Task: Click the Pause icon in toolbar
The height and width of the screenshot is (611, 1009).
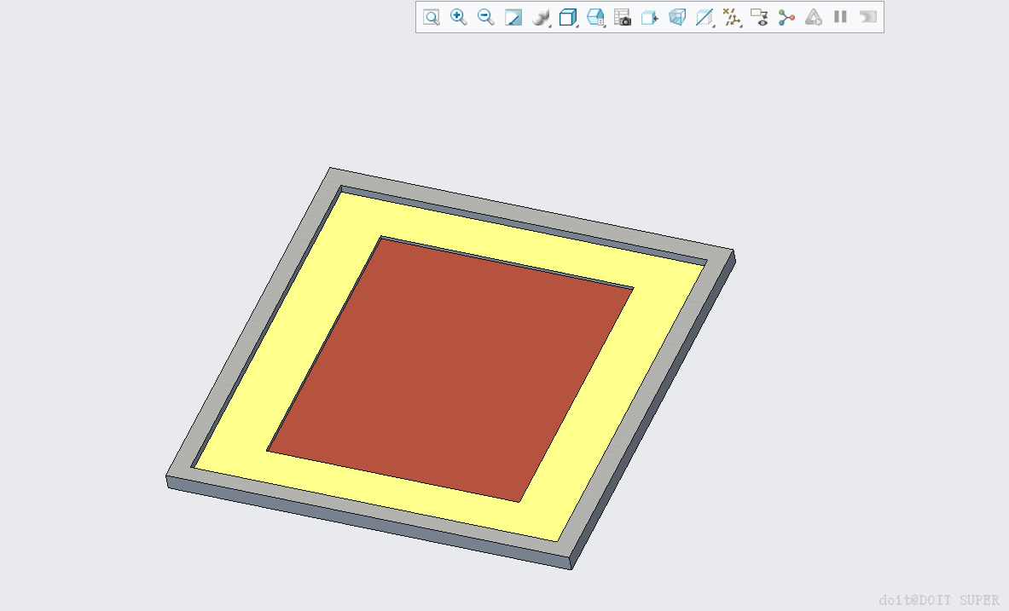Action: click(x=840, y=17)
